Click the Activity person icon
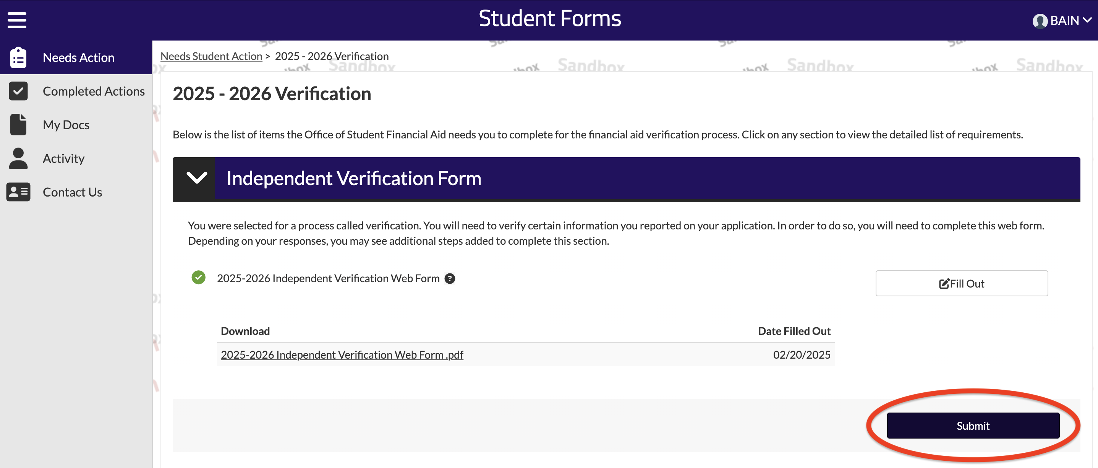This screenshot has height=468, width=1098. (x=18, y=158)
